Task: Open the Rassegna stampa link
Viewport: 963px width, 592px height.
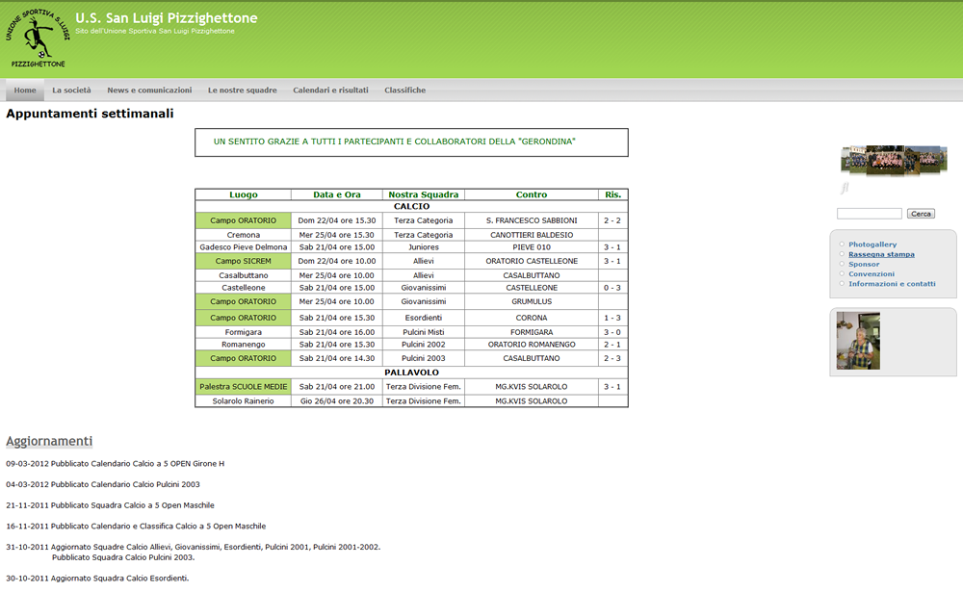Action: pyautogui.click(x=881, y=254)
